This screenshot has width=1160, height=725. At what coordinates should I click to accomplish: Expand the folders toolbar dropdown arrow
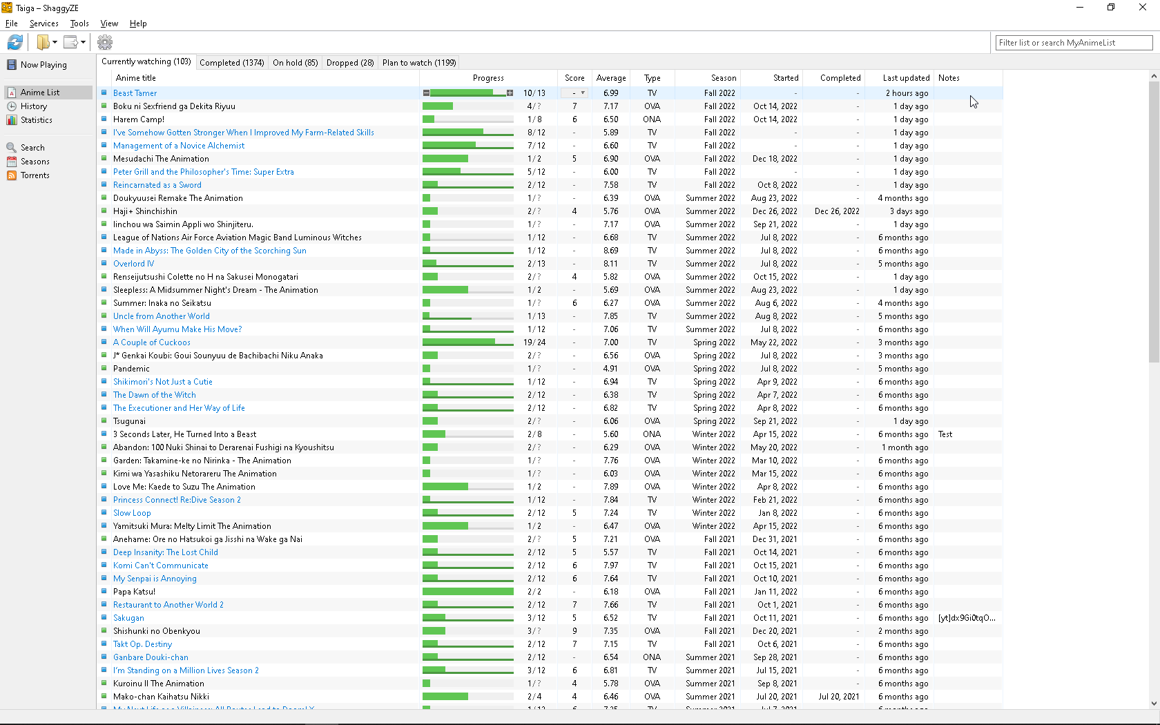(x=55, y=42)
